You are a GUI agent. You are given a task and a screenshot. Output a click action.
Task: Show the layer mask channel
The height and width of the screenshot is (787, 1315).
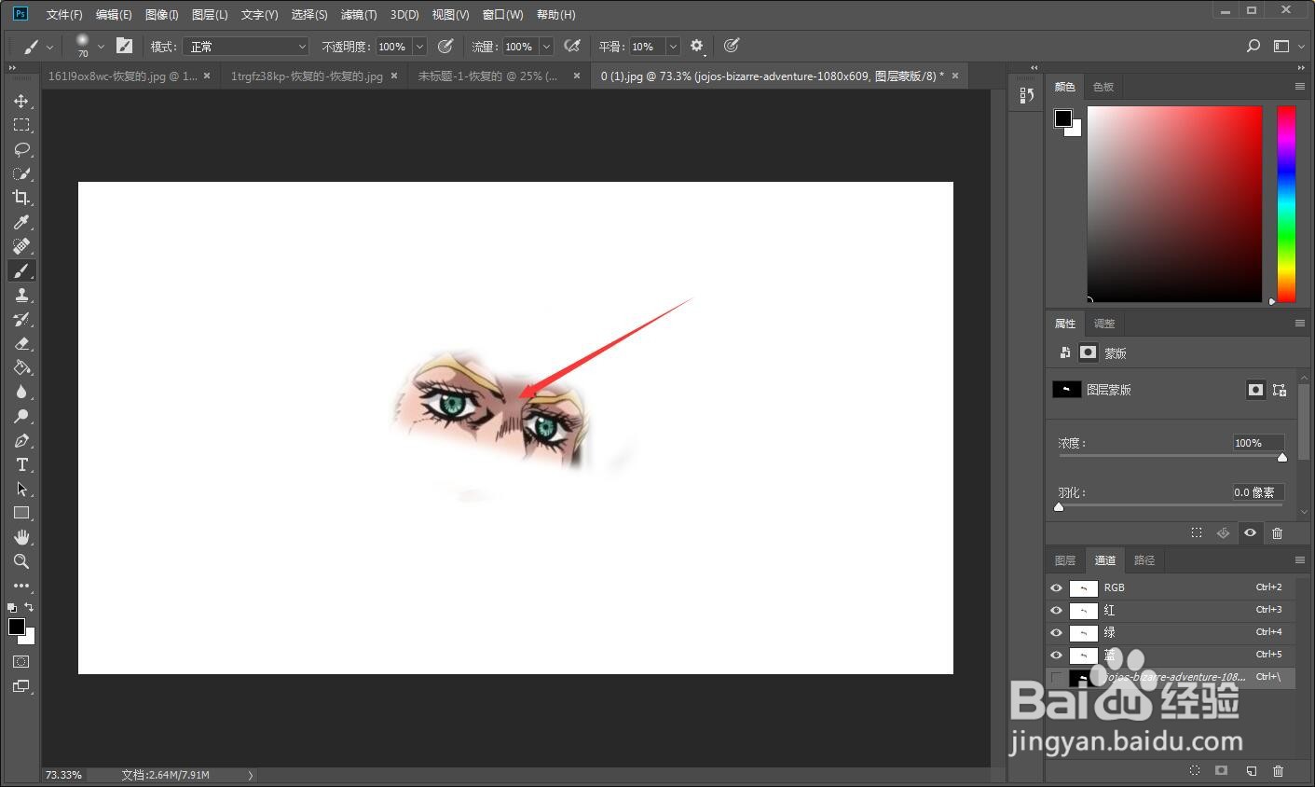[1056, 677]
